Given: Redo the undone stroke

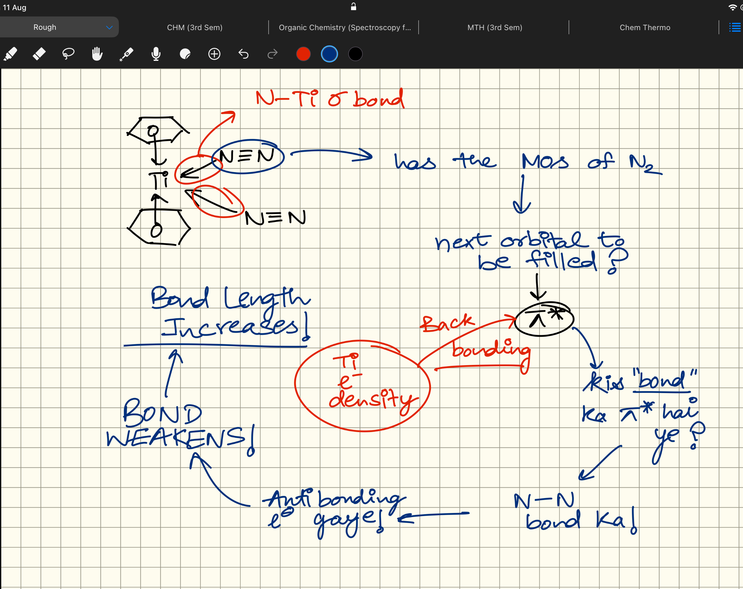Looking at the screenshot, I should click(273, 54).
